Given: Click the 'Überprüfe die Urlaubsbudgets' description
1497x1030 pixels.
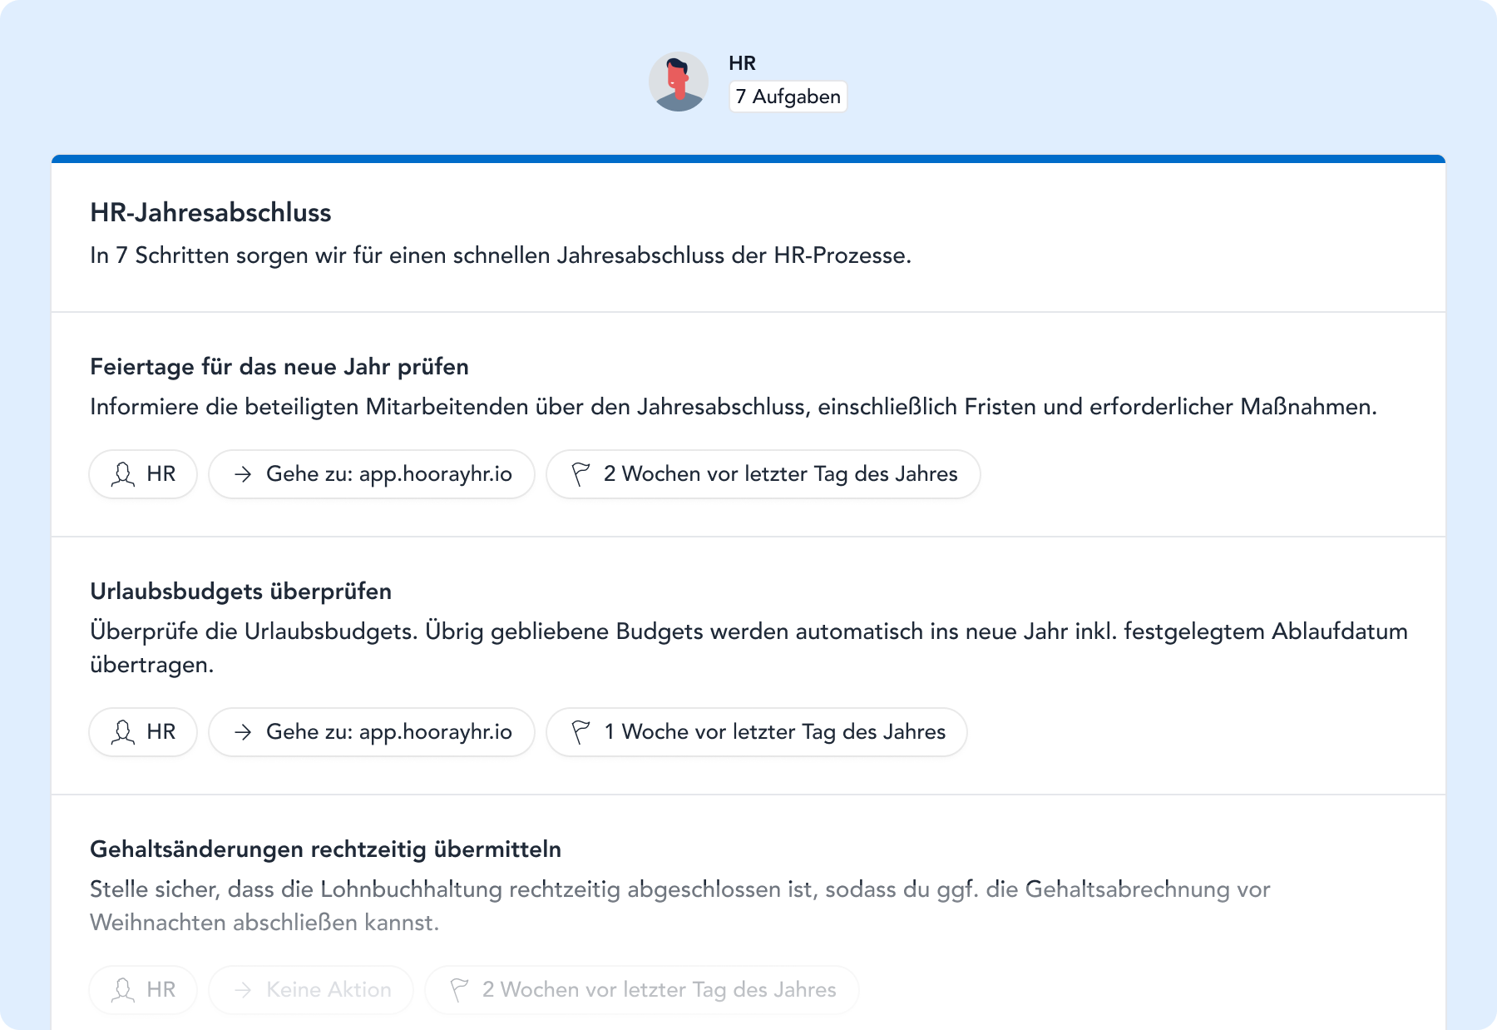Looking at the screenshot, I should [748, 648].
